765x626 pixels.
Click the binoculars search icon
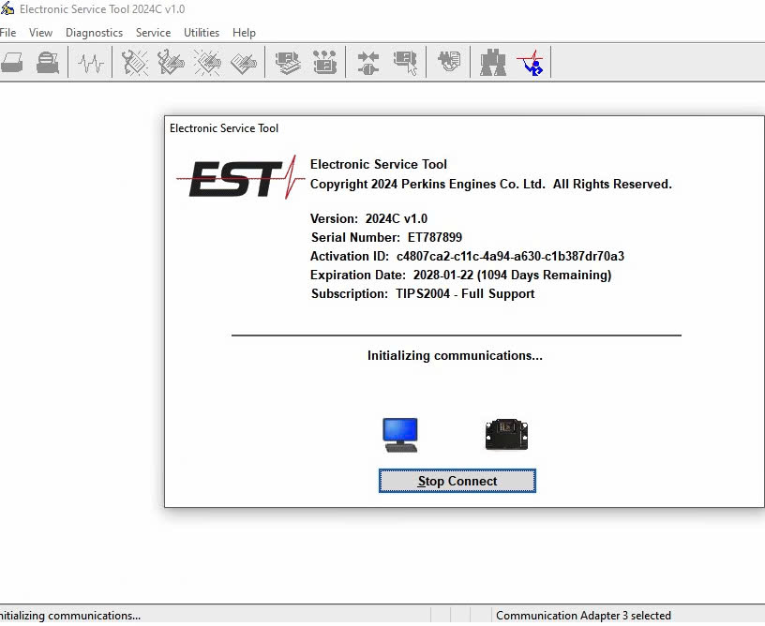click(493, 64)
